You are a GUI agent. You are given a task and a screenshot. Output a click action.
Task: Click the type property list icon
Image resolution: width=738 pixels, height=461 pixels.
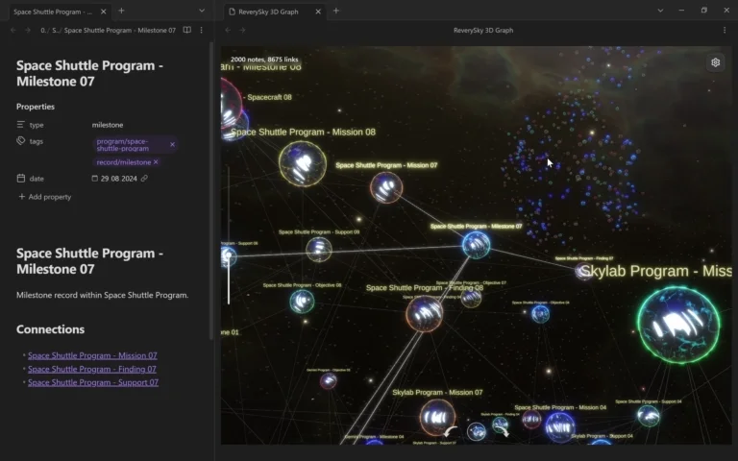21,124
